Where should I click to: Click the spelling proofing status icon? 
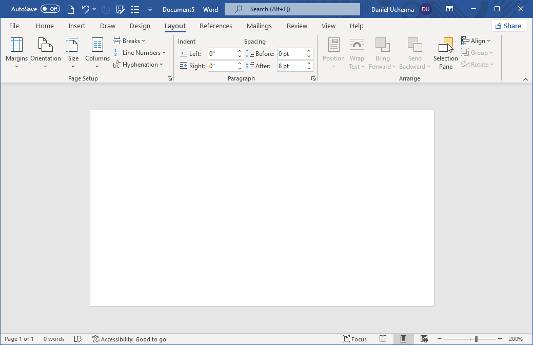coord(78,339)
